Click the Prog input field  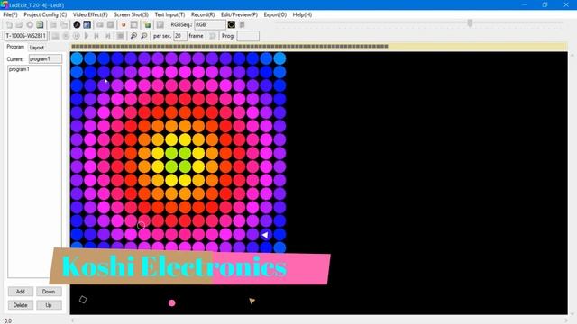click(x=248, y=36)
